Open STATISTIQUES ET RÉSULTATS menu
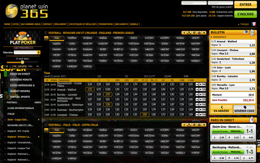 pyautogui.click(x=82, y=24)
